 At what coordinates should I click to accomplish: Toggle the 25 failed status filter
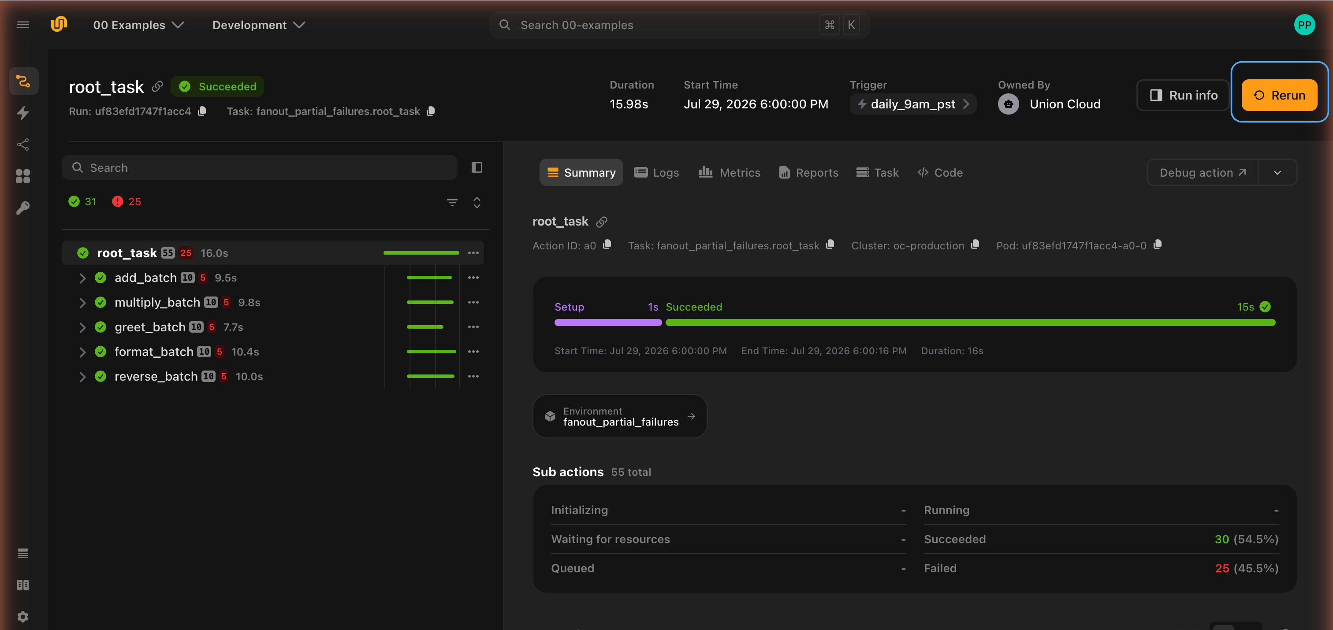pyautogui.click(x=127, y=202)
